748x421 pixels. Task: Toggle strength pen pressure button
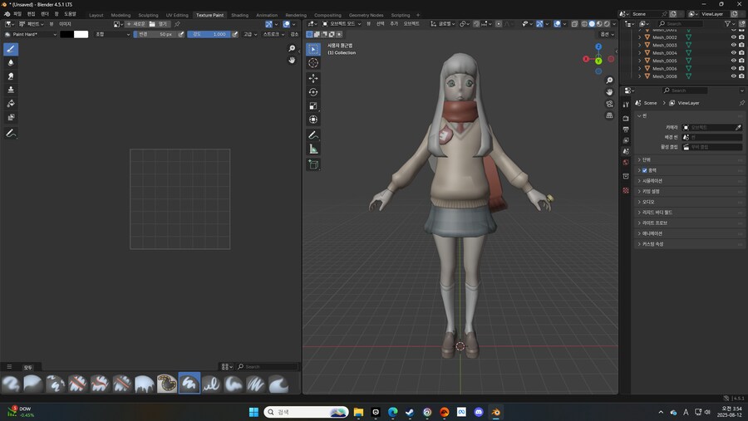pyautogui.click(x=234, y=34)
